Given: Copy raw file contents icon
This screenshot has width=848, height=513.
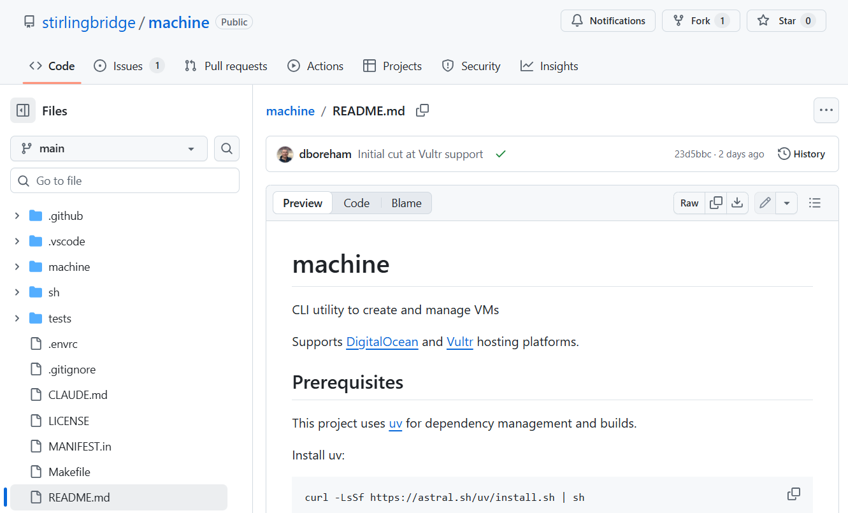Looking at the screenshot, I should pyautogui.click(x=716, y=203).
